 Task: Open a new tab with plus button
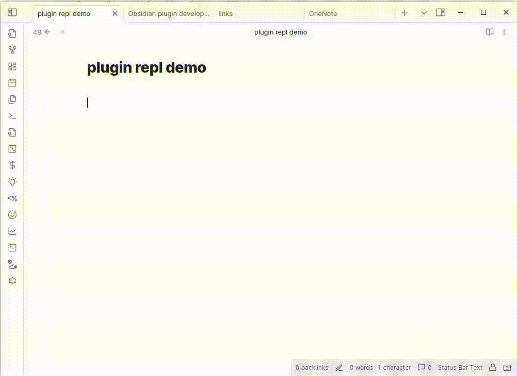pyautogui.click(x=405, y=13)
